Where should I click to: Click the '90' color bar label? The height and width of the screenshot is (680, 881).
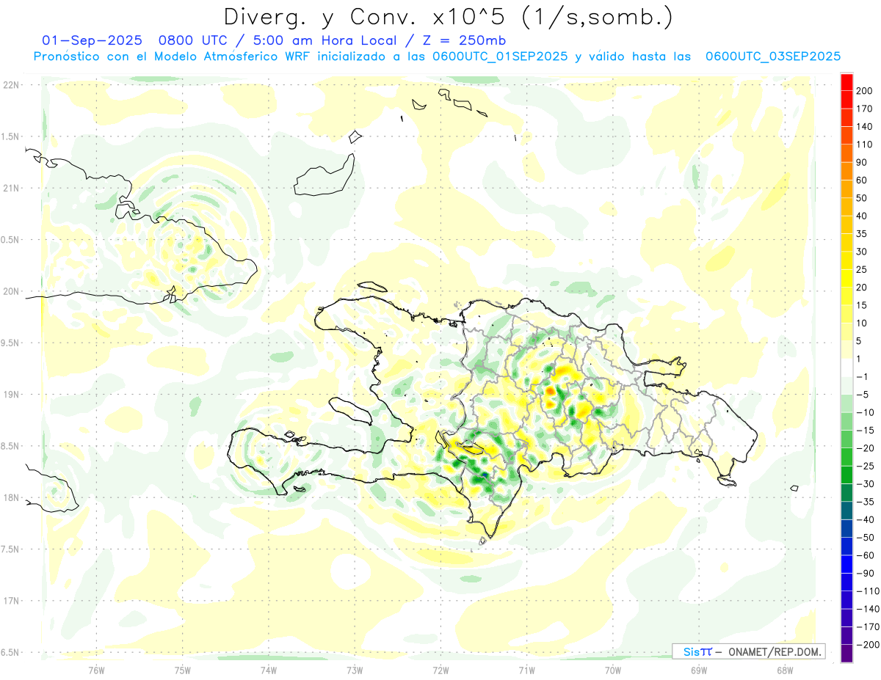tap(861, 162)
